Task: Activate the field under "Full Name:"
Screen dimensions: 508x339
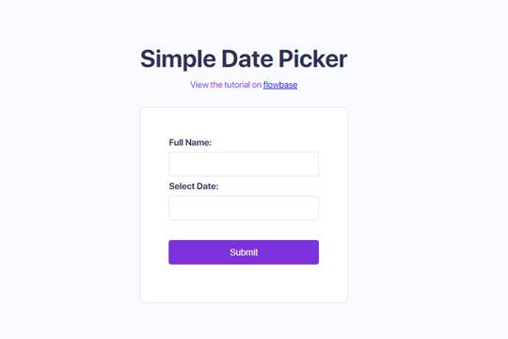Action: point(244,164)
